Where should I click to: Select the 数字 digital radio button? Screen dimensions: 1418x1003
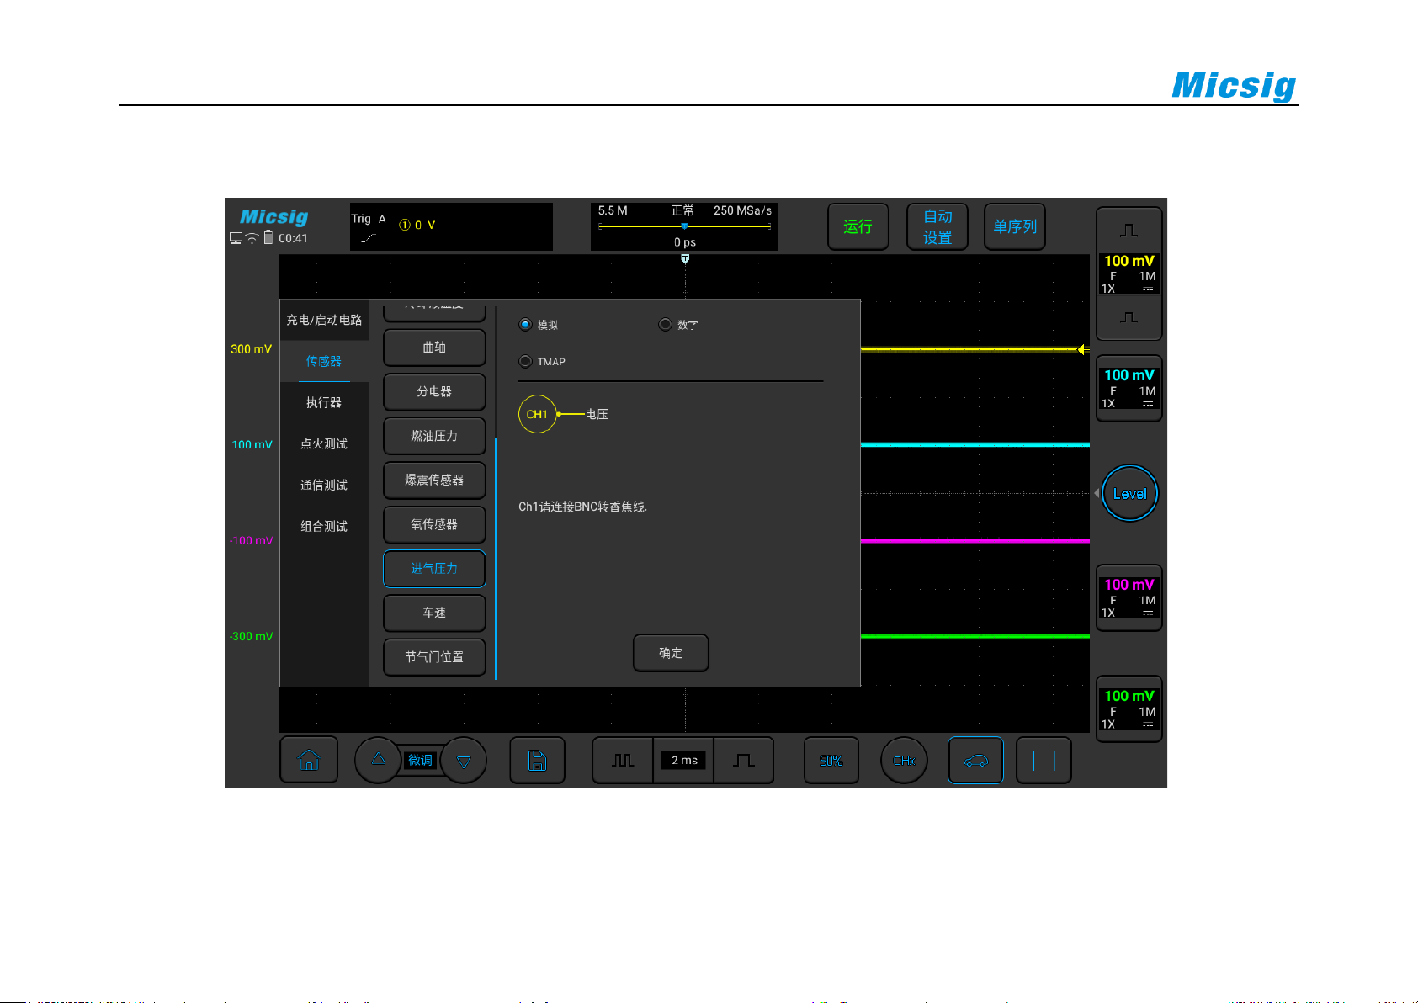tap(665, 325)
